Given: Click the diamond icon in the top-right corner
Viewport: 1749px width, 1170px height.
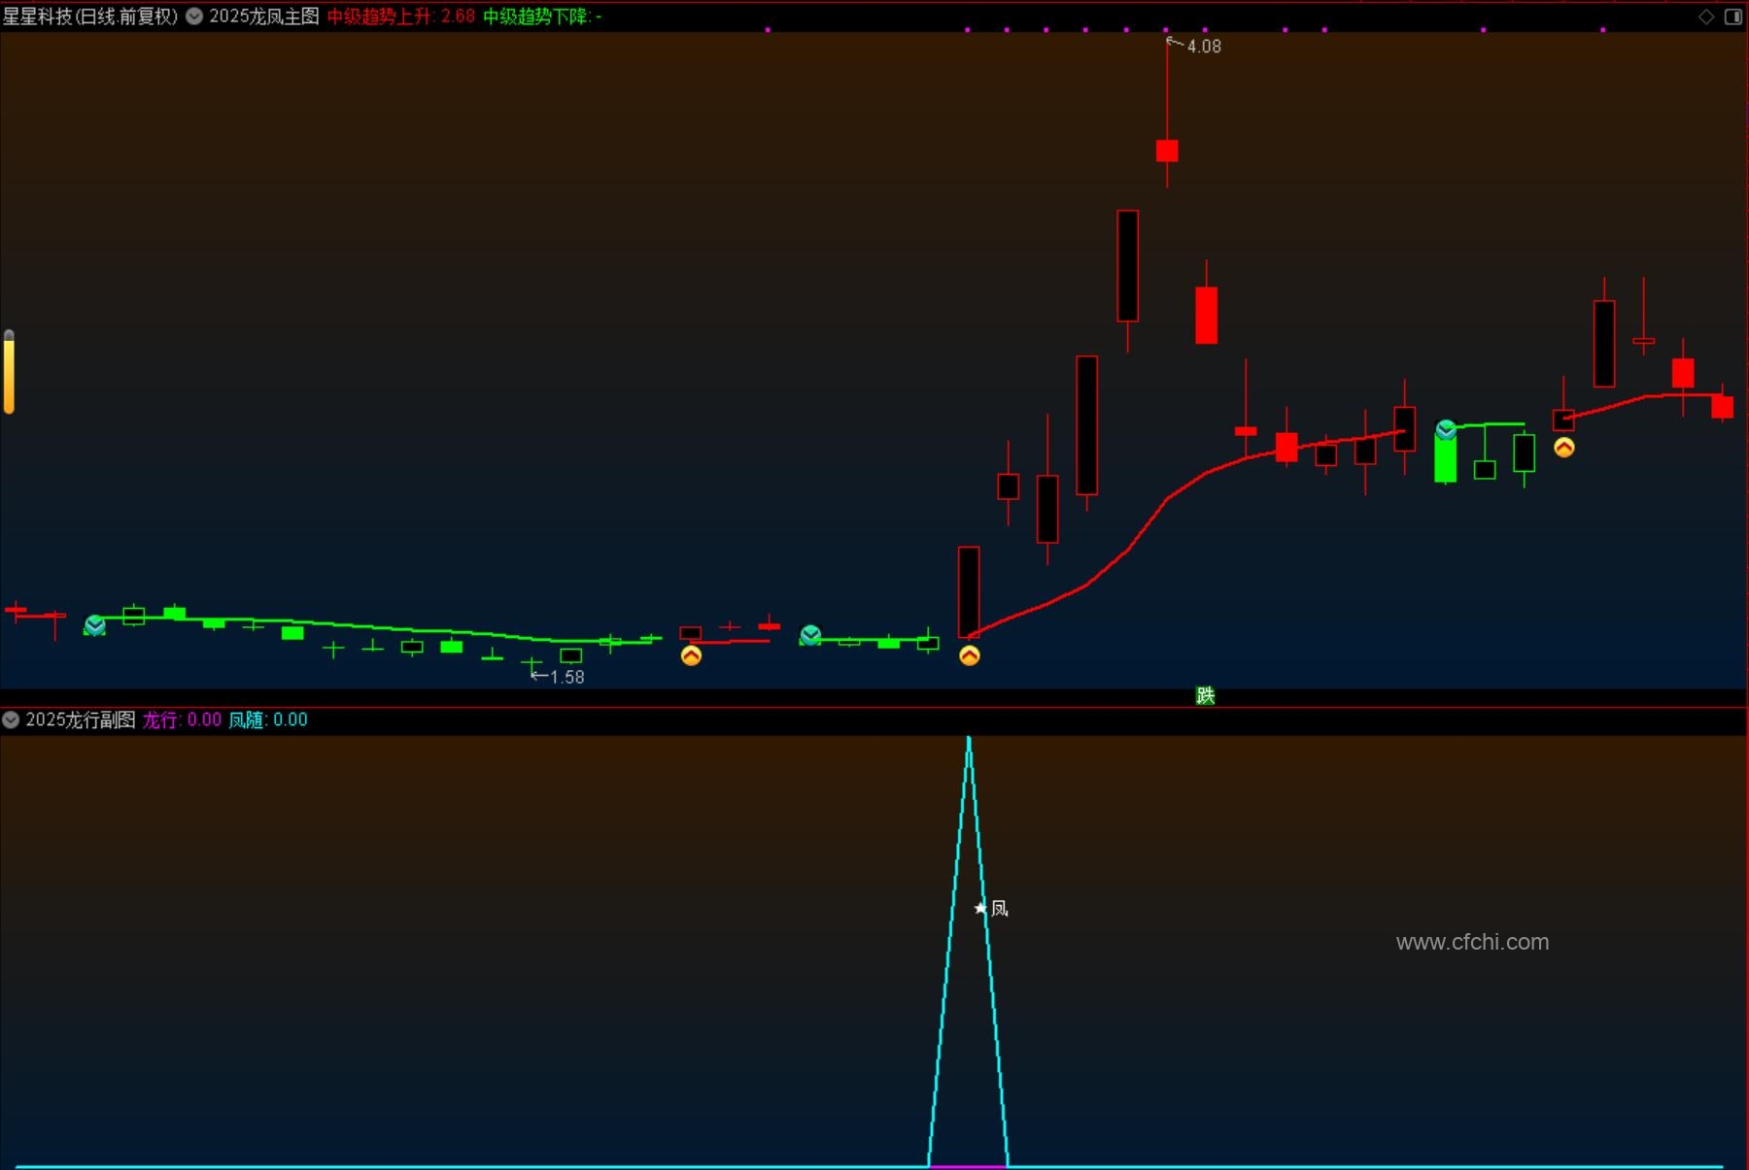Looking at the screenshot, I should [x=1706, y=17].
